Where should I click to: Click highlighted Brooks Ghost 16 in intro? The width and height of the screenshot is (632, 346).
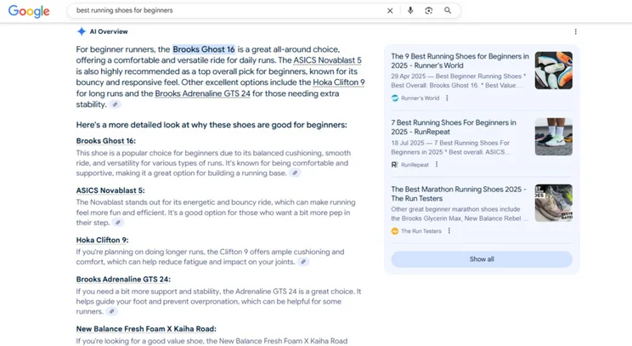coord(204,49)
